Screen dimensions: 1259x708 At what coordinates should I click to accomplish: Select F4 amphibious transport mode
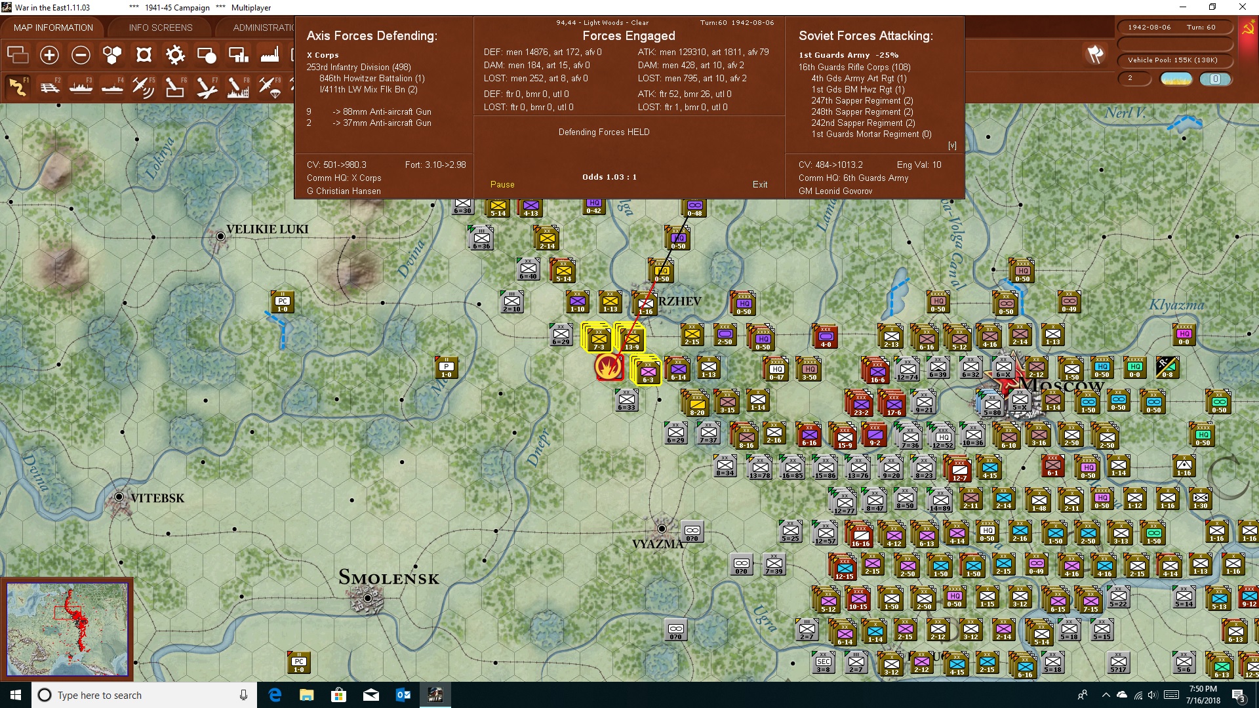click(x=112, y=87)
